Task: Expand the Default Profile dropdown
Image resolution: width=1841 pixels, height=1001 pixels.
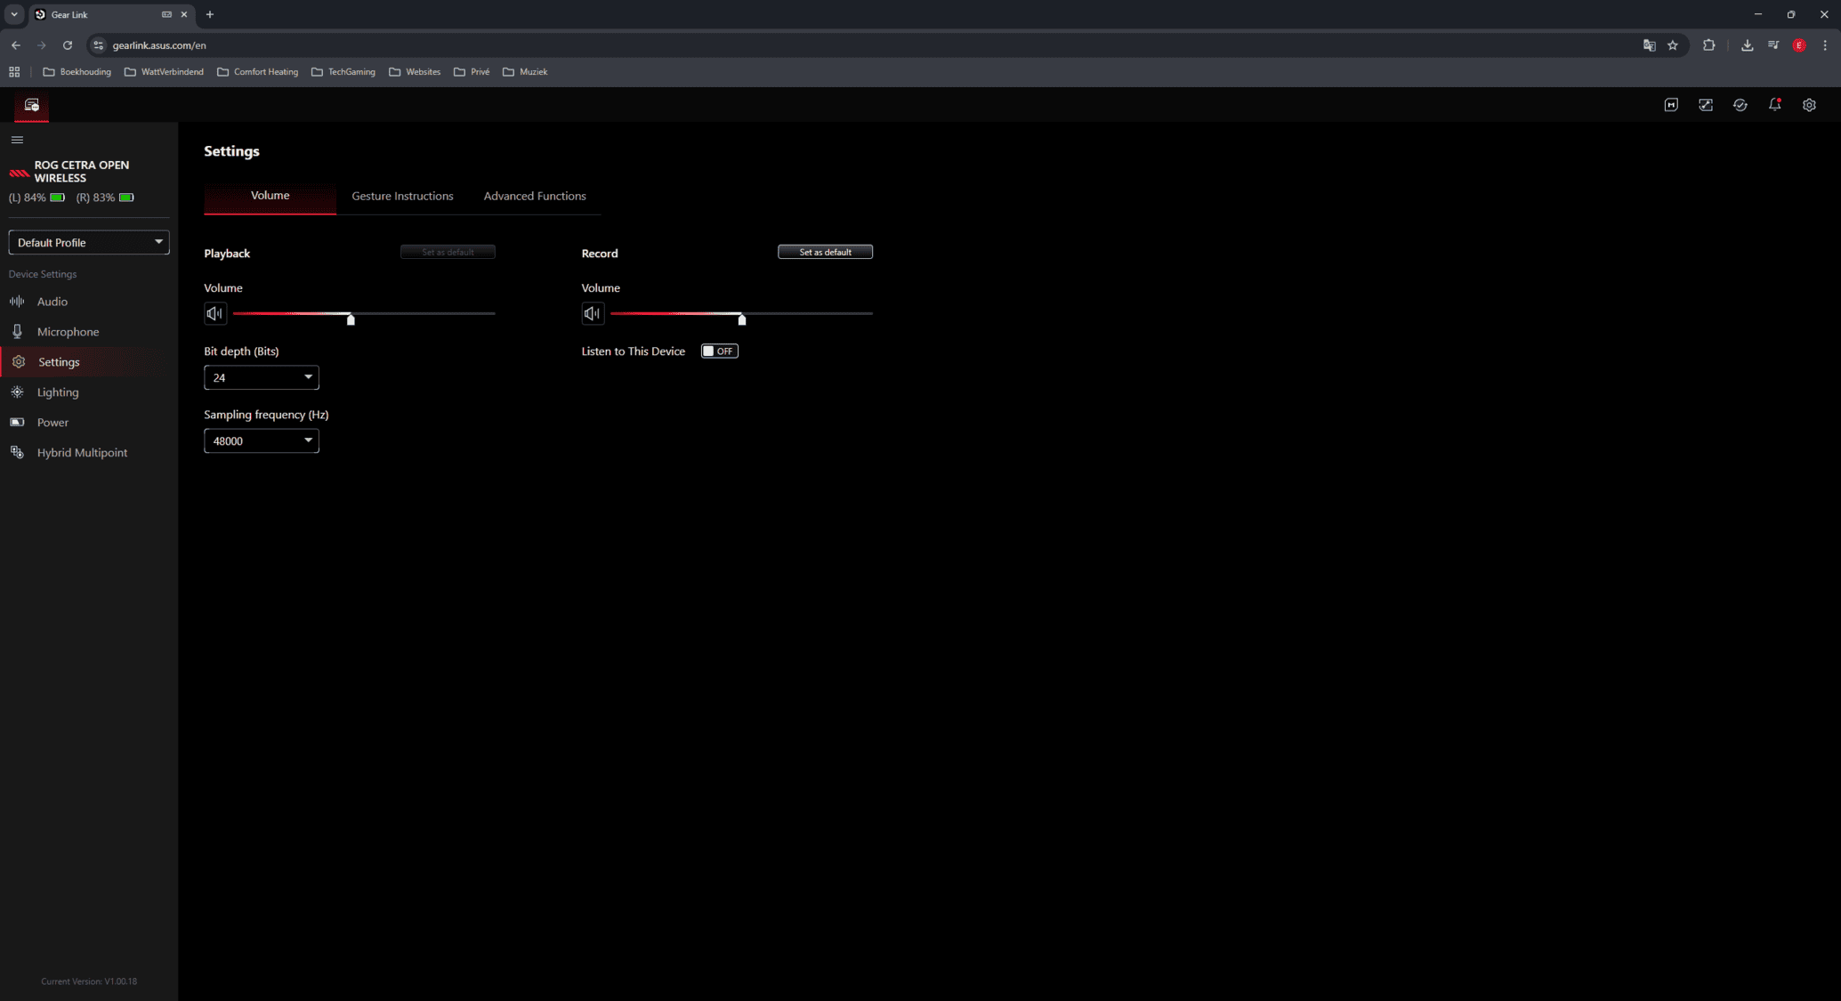Action: [89, 242]
